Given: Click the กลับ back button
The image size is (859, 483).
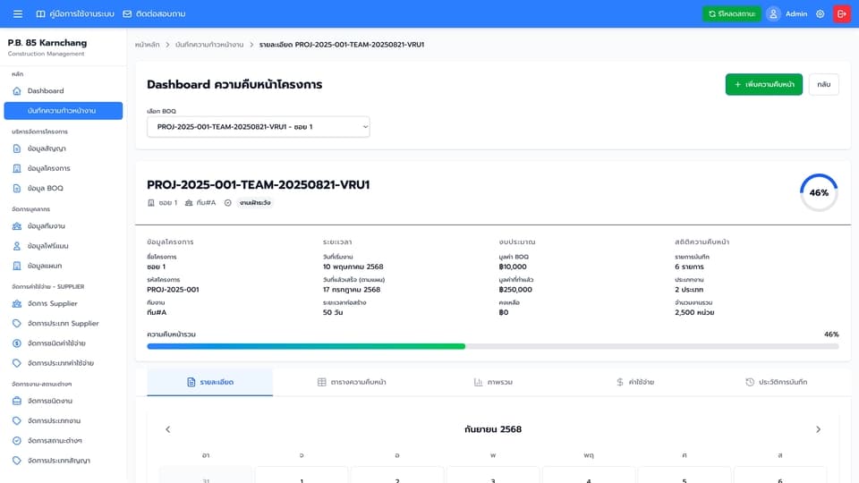Looking at the screenshot, I should coord(823,84).
